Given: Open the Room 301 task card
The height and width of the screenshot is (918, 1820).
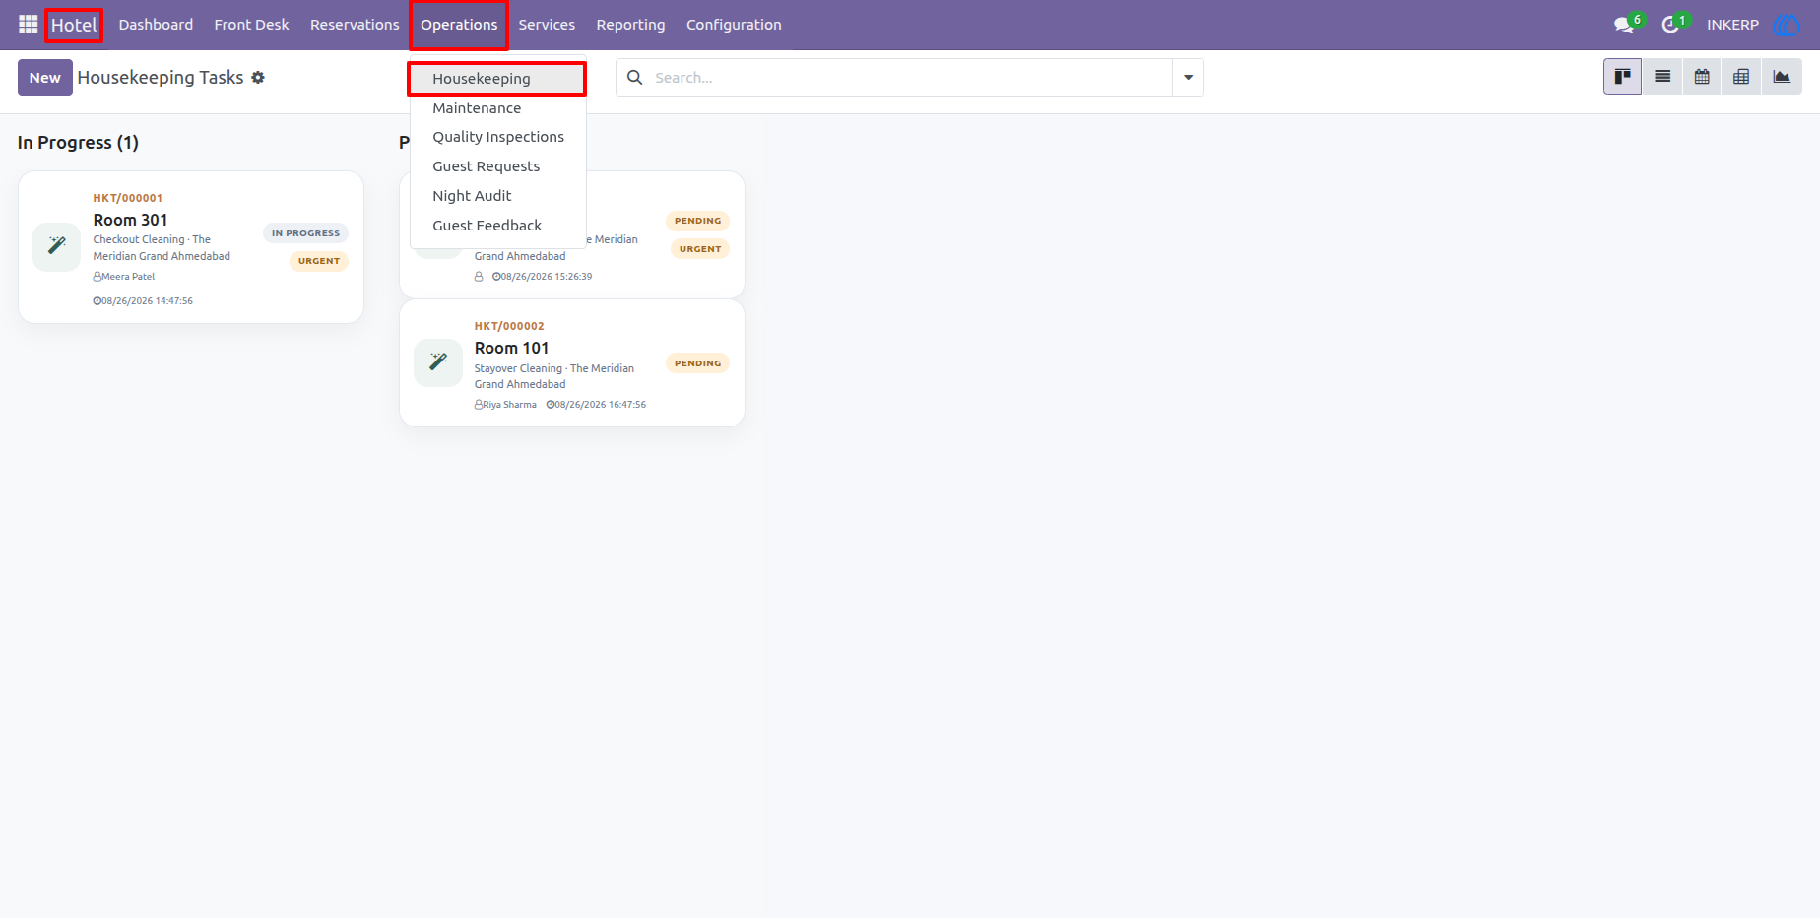Looking at the screenshot, I should coord(191,247).
